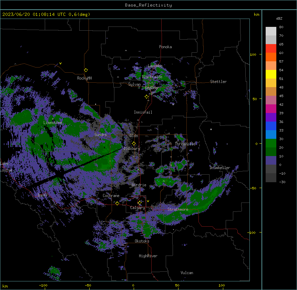Click the white plus marker east of ThreeHills
Viewport: 297px width, 290px height.
tap(211, 129)
